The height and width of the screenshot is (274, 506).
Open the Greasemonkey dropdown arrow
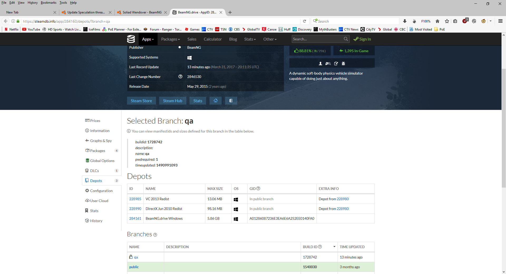coord(490,21)
